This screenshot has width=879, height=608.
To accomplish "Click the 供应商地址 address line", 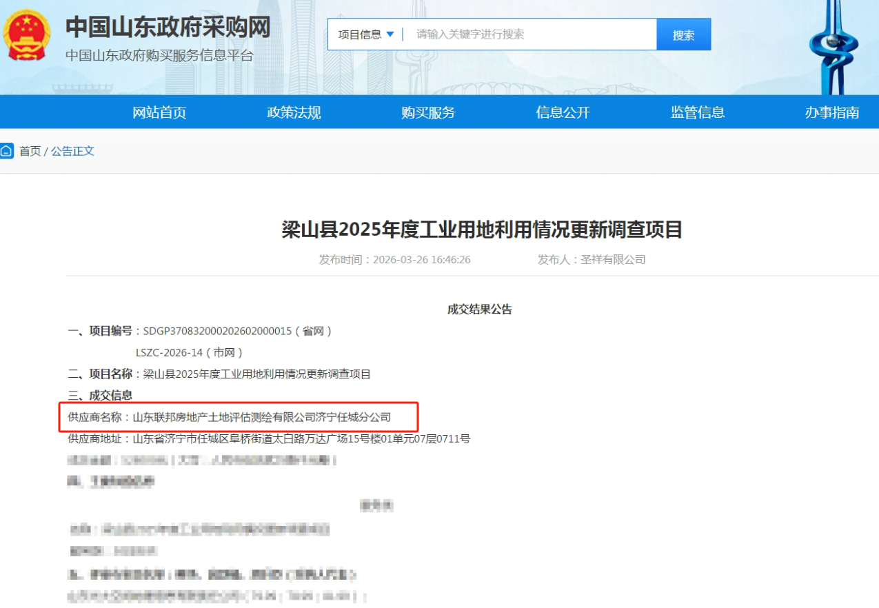I will (x=269, y=438).
